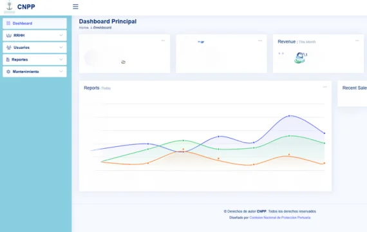Click the Revenue card's round icon
The height and width of the screenshot is (232, 367).
pyautogui.click(x=299, y=58)
